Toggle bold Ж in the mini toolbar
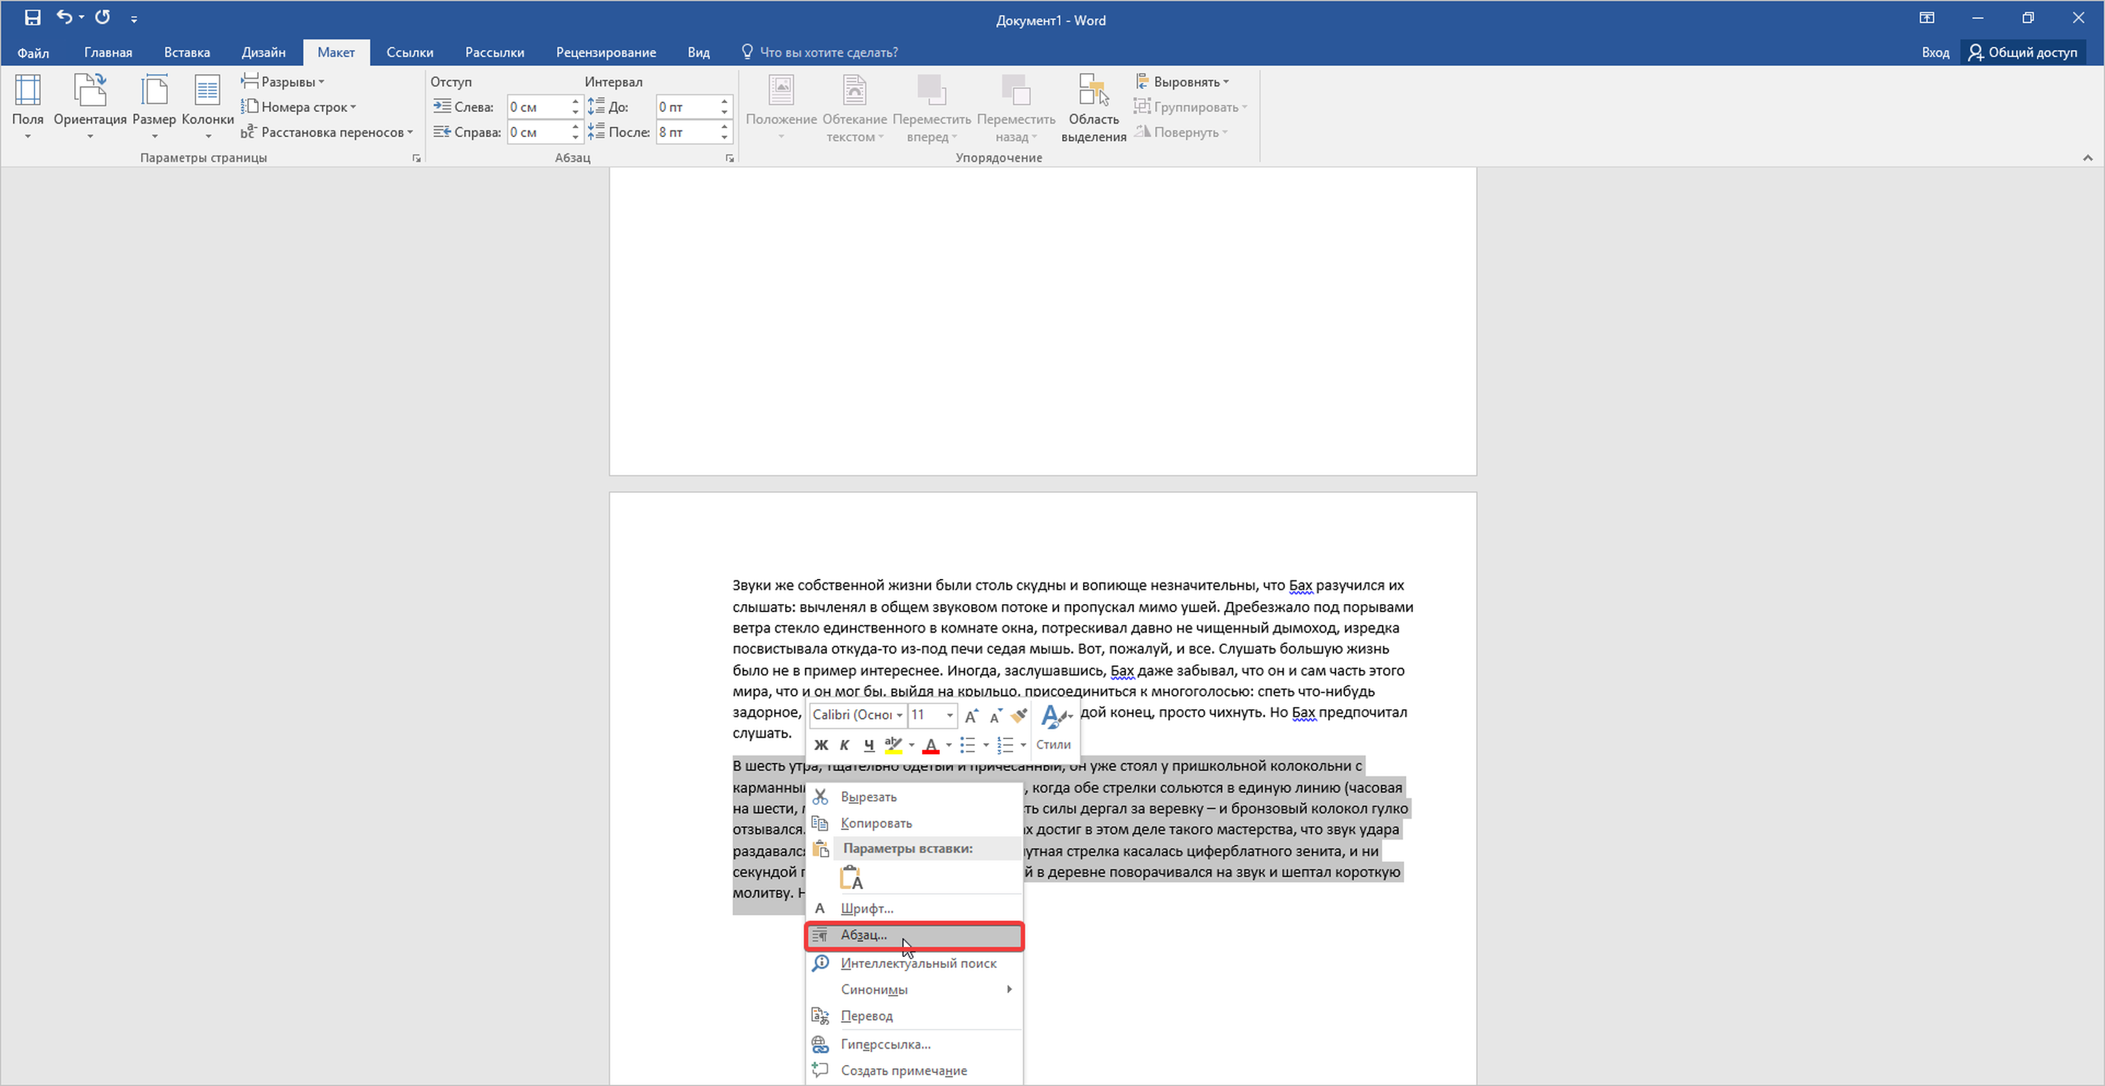The image size is (2105, 1086). click(821, 745)
